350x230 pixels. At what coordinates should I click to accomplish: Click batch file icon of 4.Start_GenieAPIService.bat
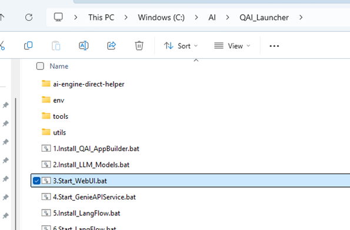(x=46, y=196)
